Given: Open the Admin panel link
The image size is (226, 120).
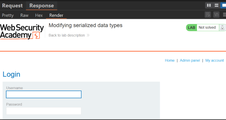Looking at the screenshot, I should click(x=190, y=60).
